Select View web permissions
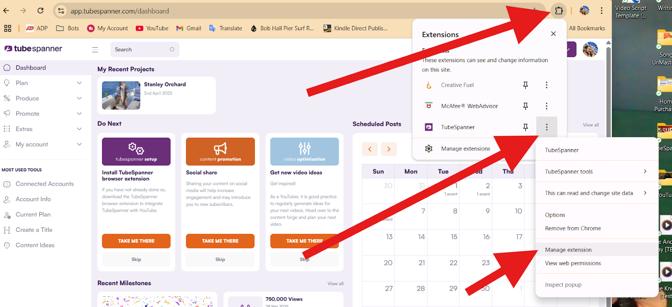Image resolution: width=672 pixels, height=307 pixels. pyautogui.click(x=597, y=263)
